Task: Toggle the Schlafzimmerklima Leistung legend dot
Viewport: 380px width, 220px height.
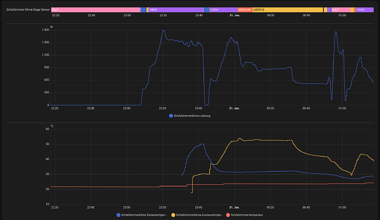Action: click(x=171, y=116)
